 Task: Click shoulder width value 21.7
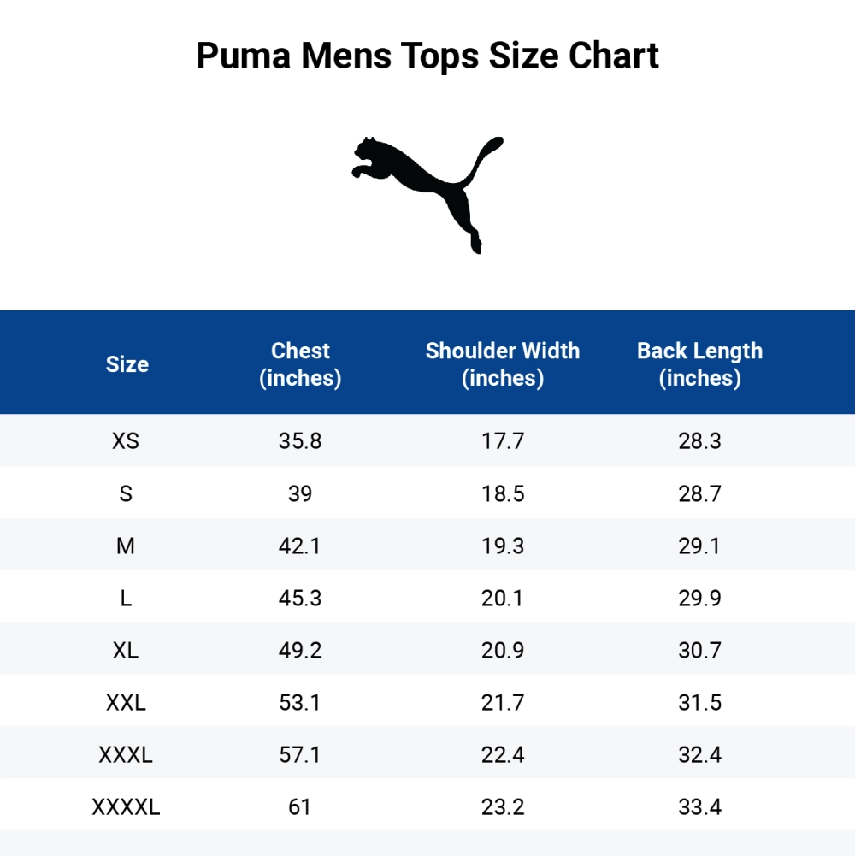pos(503,702)
